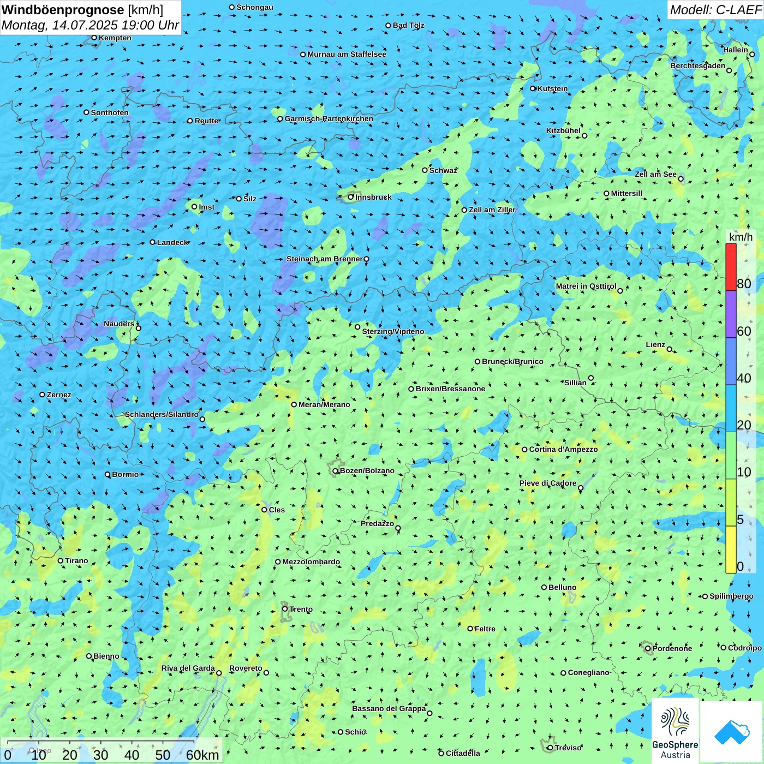Click the Schlanders/Silandro label

point(162,414)
